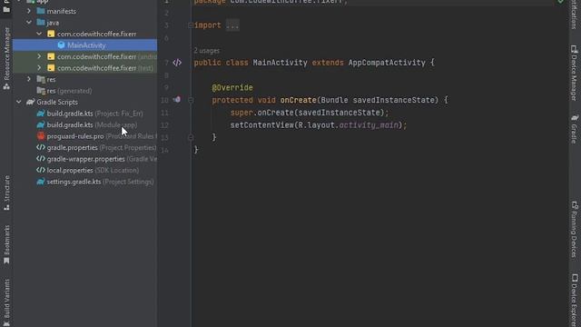Collapse the com.codewithcoffee.fixerr main package
The image size is (581, 327).
tap(39, 34)
